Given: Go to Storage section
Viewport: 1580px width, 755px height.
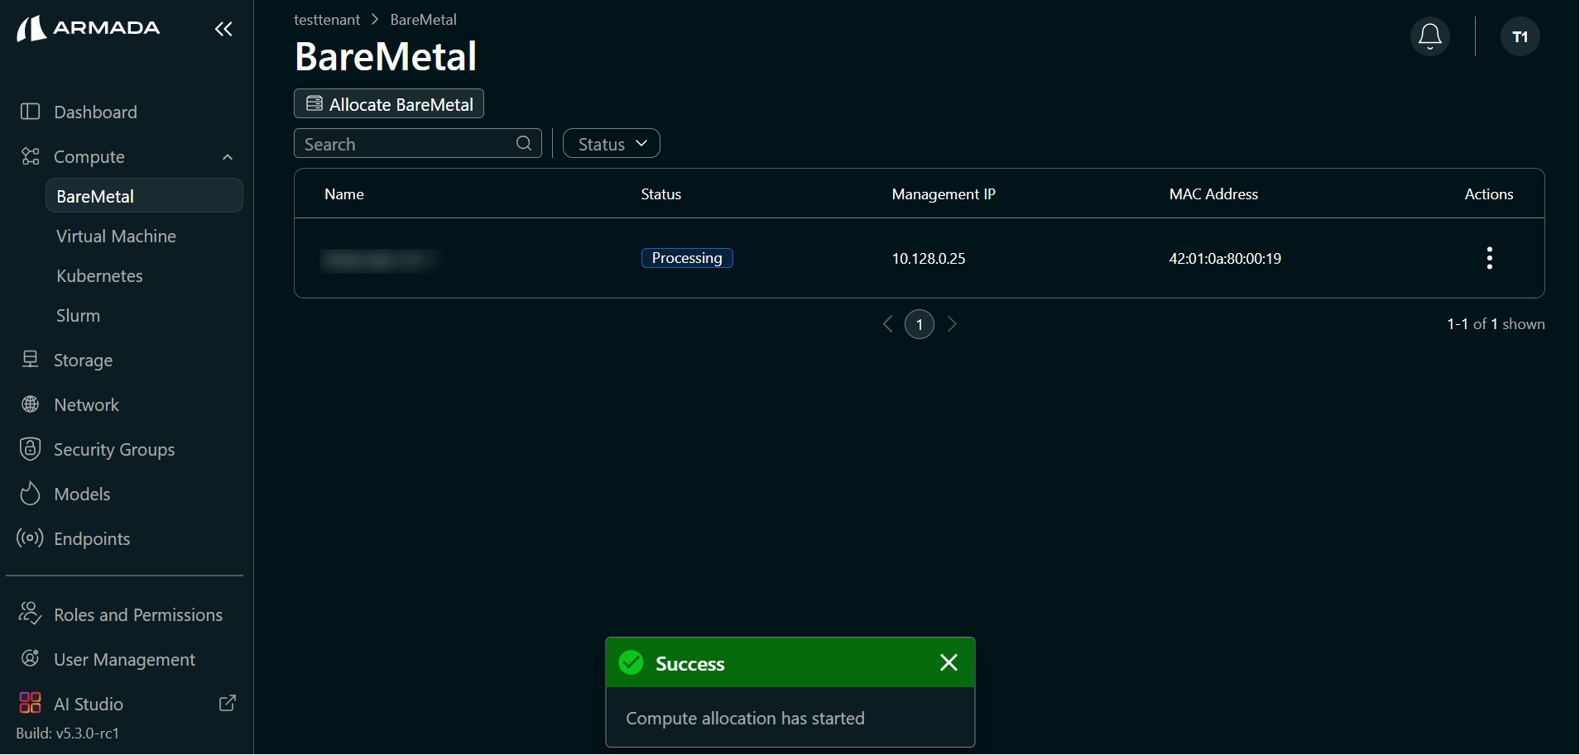Looking at the screenshot, I should tap(83, 361).
